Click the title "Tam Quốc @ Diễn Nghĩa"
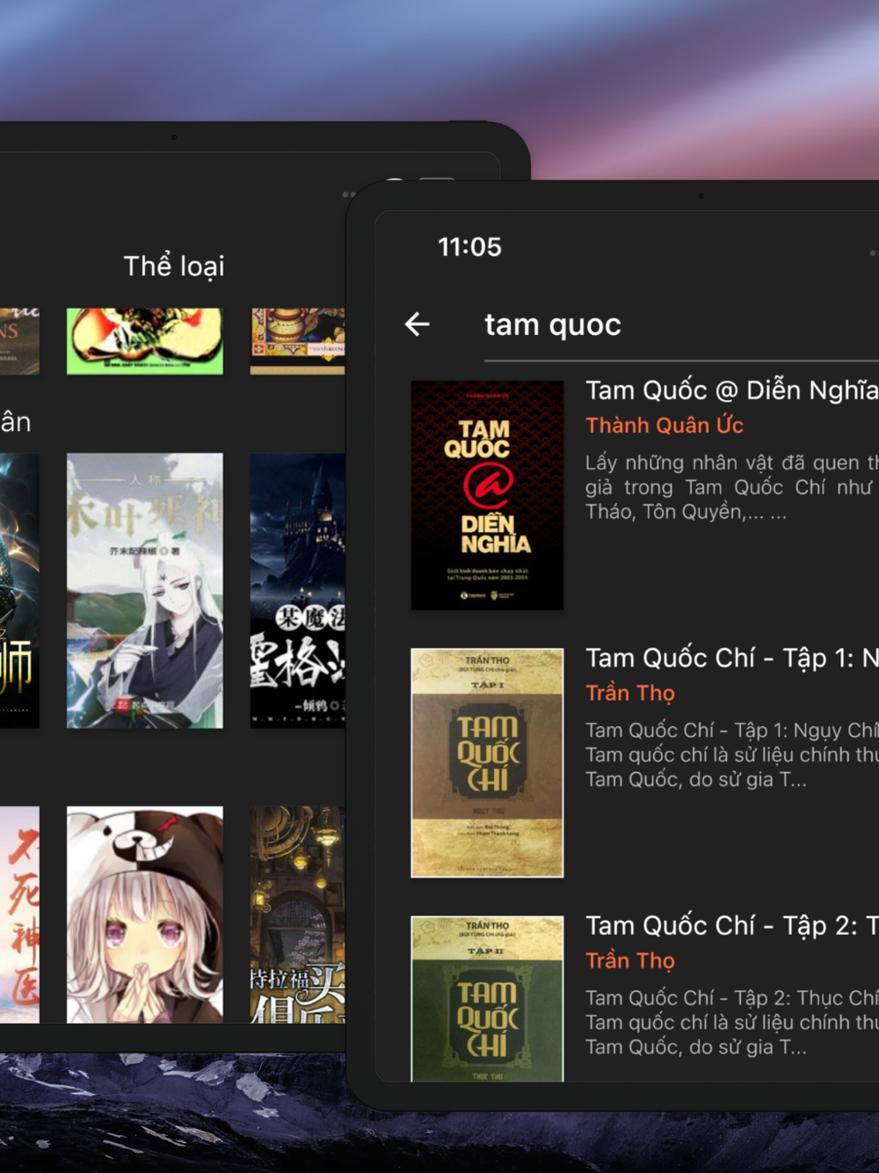This screenshot has width=879, height=1173. coord(731,390)
